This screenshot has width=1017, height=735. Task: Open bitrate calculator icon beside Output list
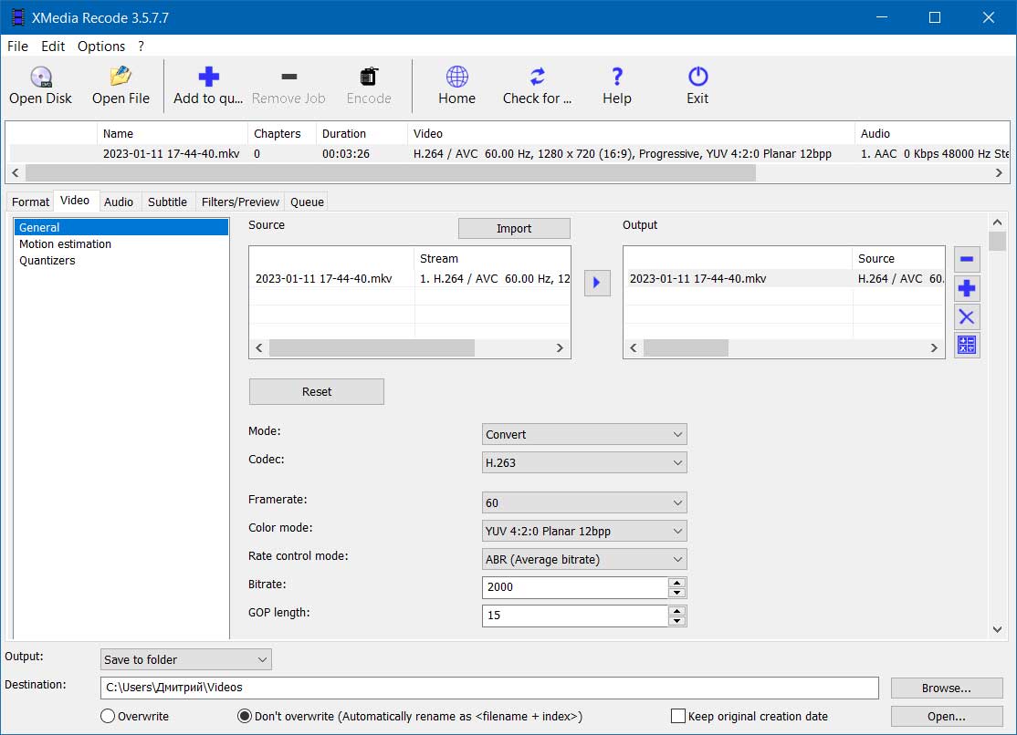967,346
